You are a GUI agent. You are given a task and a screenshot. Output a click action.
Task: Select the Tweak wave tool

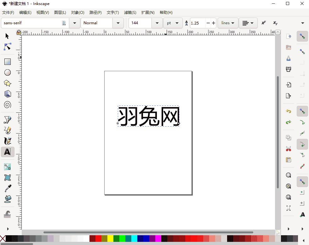tap(8, 214)
